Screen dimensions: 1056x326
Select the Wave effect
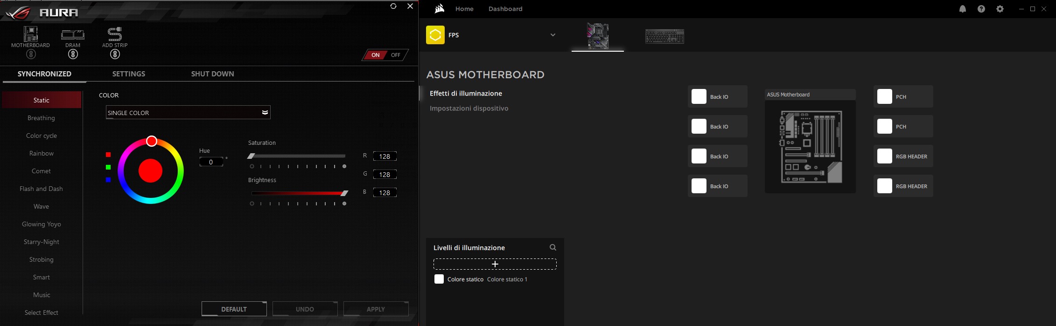pos(42,206)
